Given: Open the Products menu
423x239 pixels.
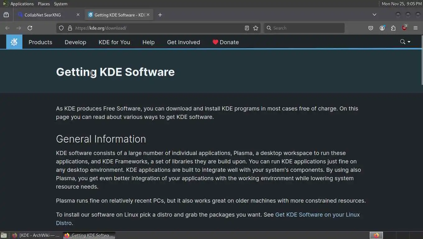Looking at the screenshot, I should [40, 42].
